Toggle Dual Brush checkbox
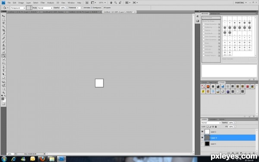 (204, 34)
